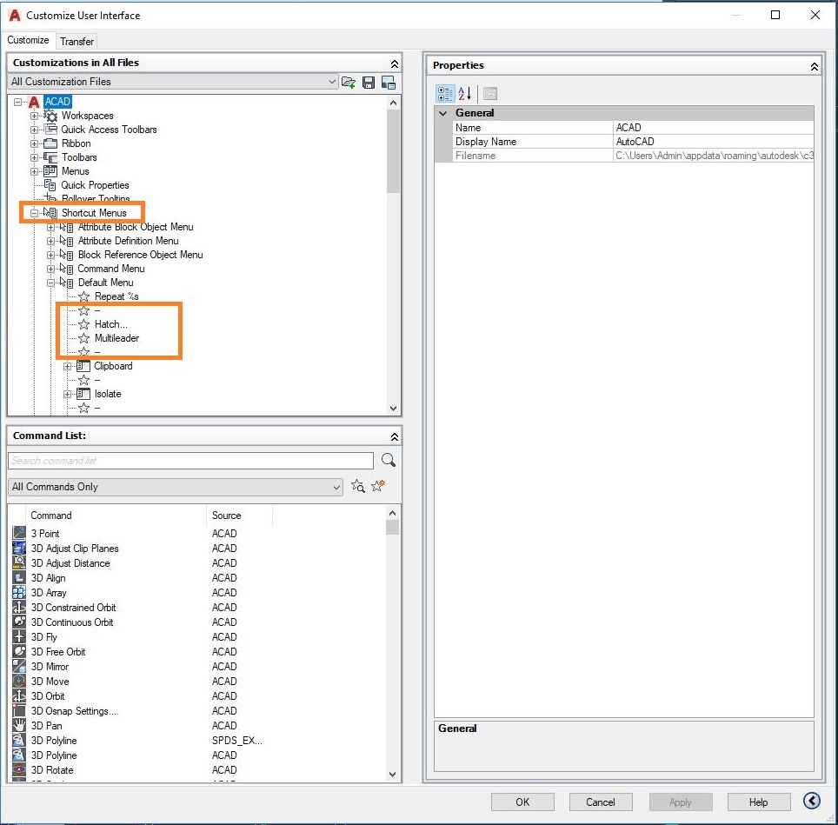Click the 3D Align command icon
The image size is (838, 825).
(19, 577)
